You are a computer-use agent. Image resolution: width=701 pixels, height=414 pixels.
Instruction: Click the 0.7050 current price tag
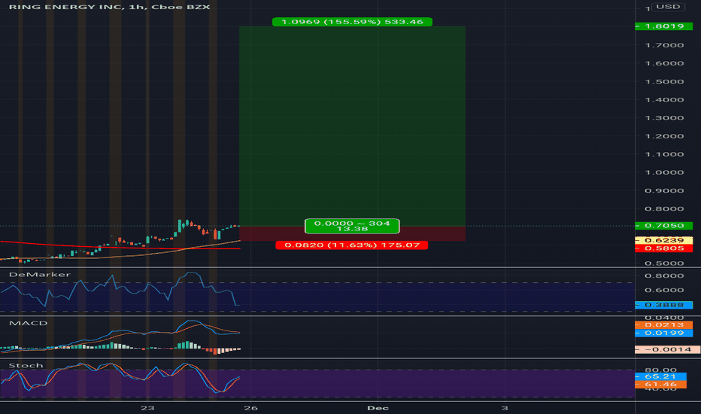pos(663,226)
